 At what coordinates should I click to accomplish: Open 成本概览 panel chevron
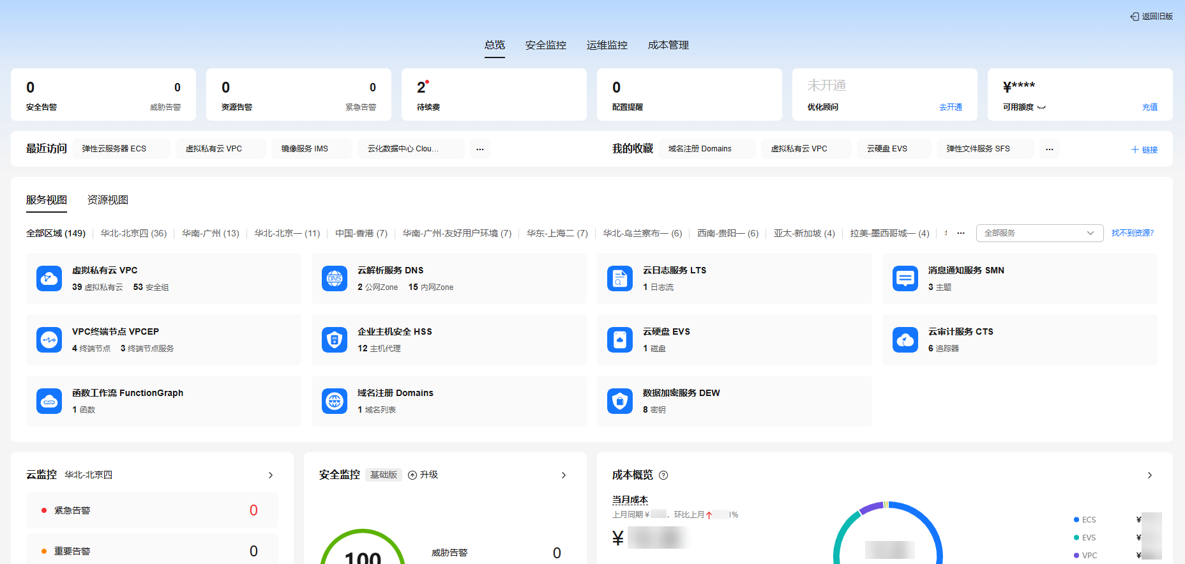[1150, 475]
